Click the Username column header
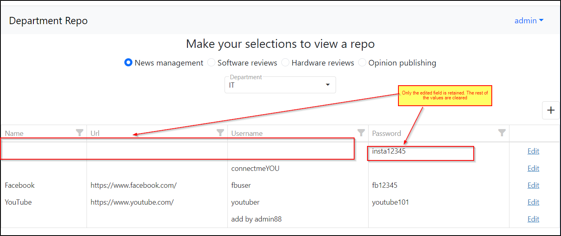The image size is (561, 236). point(247,133)
